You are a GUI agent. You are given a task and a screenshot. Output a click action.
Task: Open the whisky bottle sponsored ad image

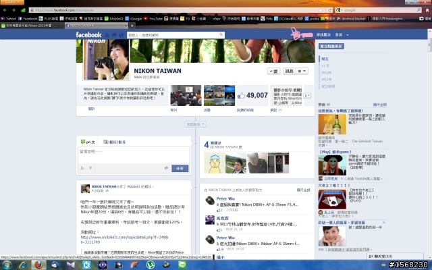[x=332, y=124]
